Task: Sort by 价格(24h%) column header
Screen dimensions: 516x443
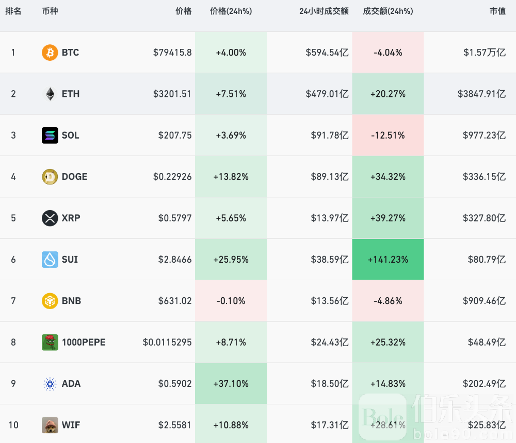Action: (x=231, y=11)
